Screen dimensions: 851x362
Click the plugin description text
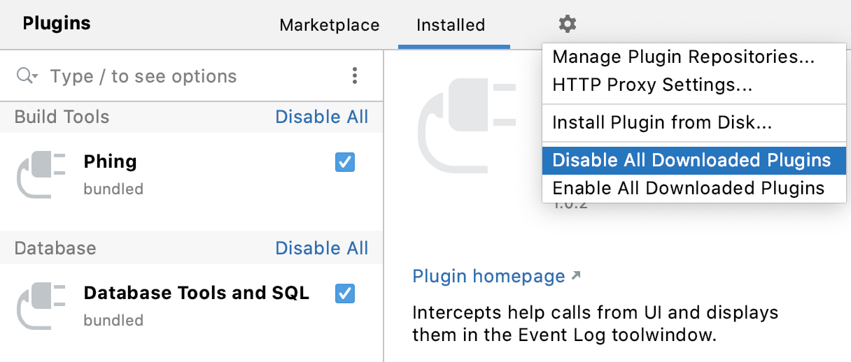tap(596, 324)
